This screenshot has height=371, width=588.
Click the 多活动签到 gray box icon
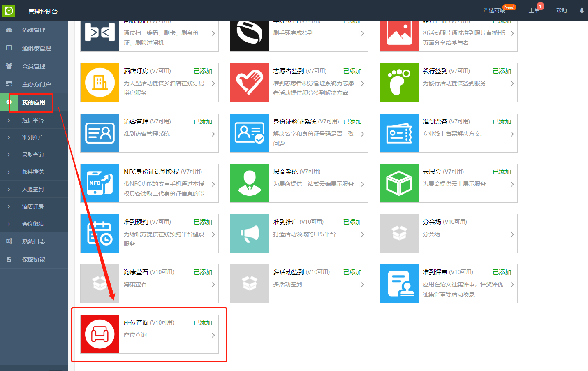pos(250,284)
